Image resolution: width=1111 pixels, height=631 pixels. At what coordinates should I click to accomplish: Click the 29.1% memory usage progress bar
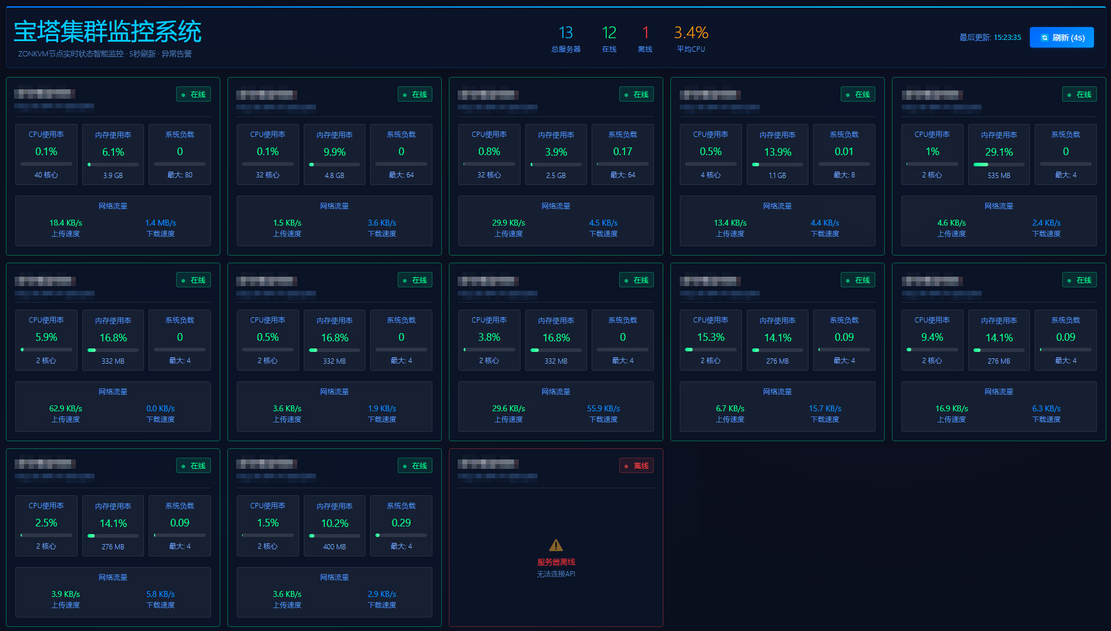[x=999, y=165]
